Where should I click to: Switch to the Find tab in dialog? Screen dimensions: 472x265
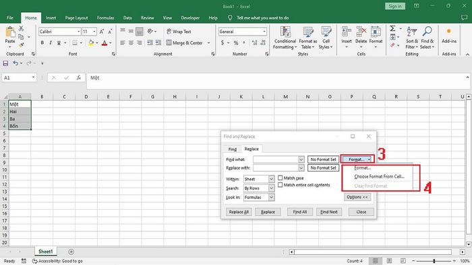pyautogui.click(x=233, y=149)
